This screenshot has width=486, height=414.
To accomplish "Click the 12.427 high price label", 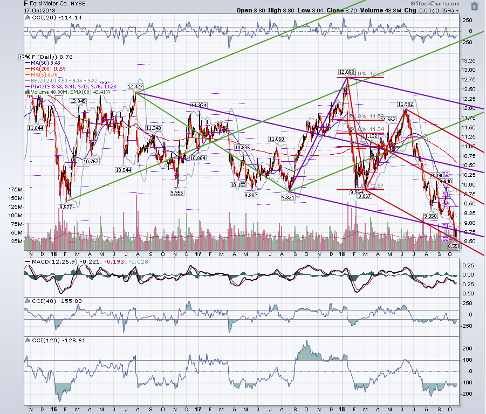I will click(135, 87).
